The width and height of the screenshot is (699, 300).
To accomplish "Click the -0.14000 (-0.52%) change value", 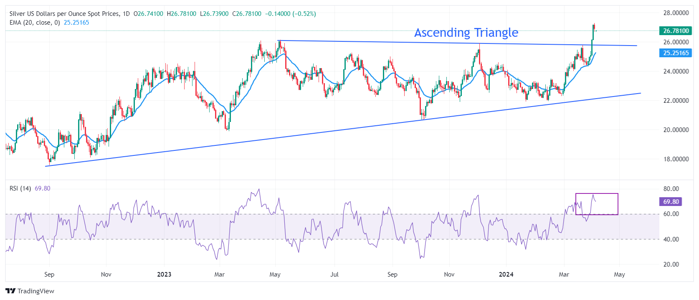I will coord(291,14).
